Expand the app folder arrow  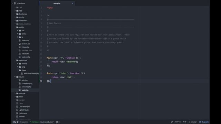tap(15, 11)
